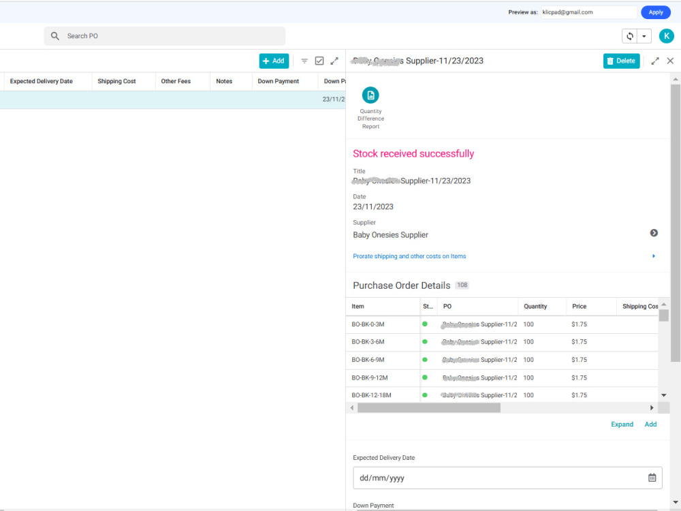Open the dropdown arrow next to sync
The height and width of the screenshot is (511, 681).
(644, 37)
